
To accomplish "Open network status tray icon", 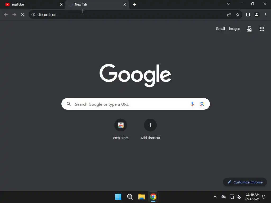I will coord(232,197).
